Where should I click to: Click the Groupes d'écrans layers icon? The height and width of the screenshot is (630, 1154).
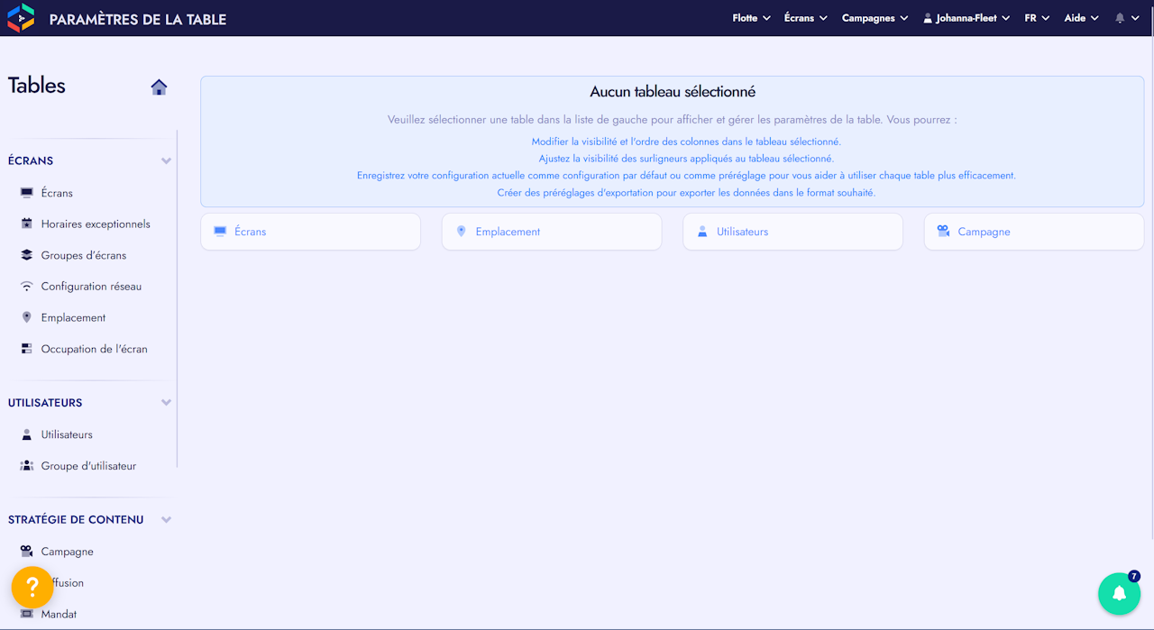point(26,255)
